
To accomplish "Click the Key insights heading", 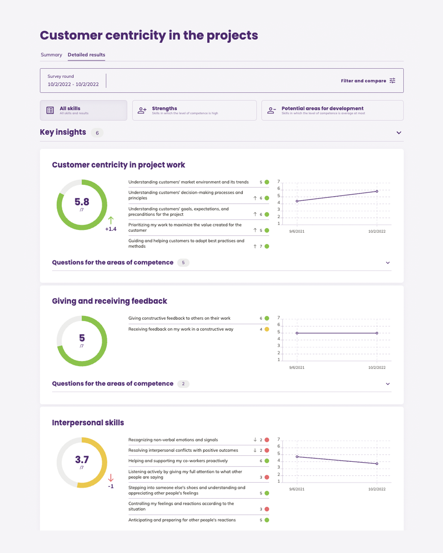I will click(x=63, y=132).
